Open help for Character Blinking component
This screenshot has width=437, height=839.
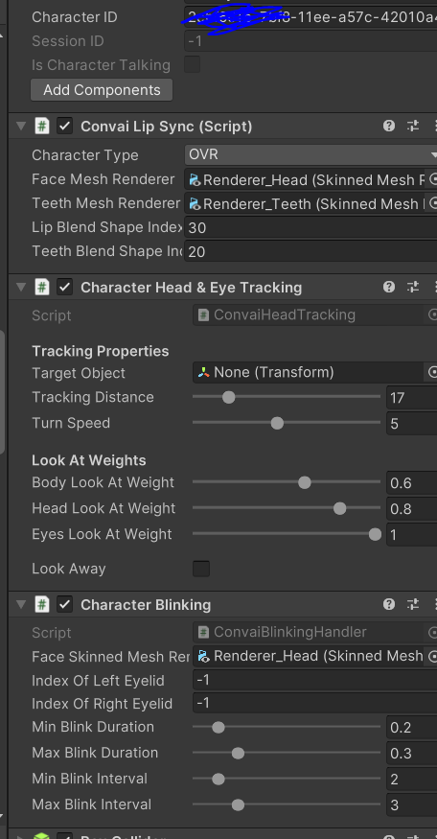coord(389,604)
